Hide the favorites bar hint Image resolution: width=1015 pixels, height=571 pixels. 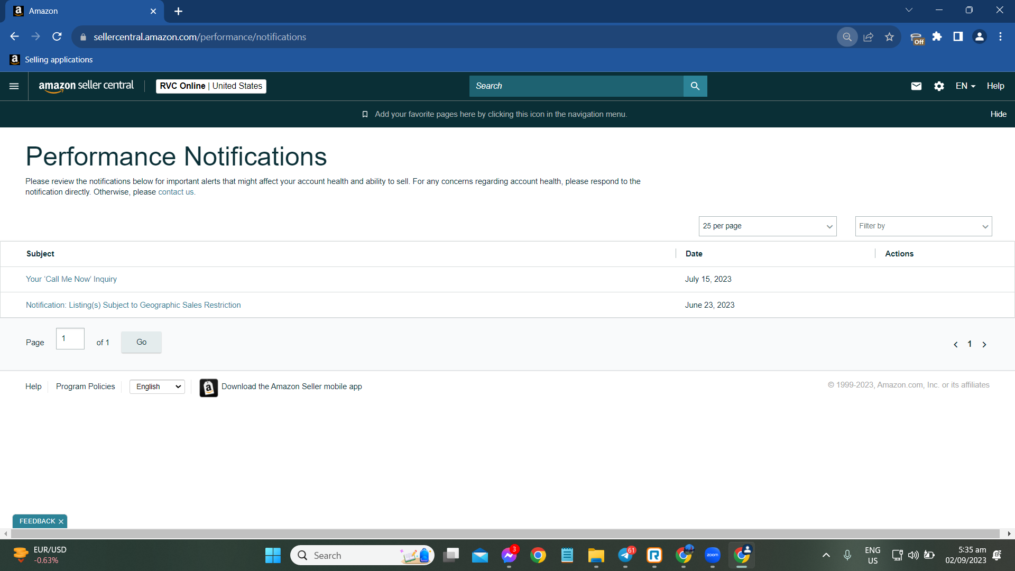(x=999, y=114)
